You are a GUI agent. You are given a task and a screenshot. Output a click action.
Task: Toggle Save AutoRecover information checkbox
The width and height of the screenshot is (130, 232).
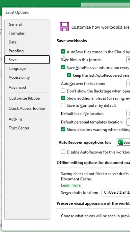pyautogui.click(x=63, y=67)
